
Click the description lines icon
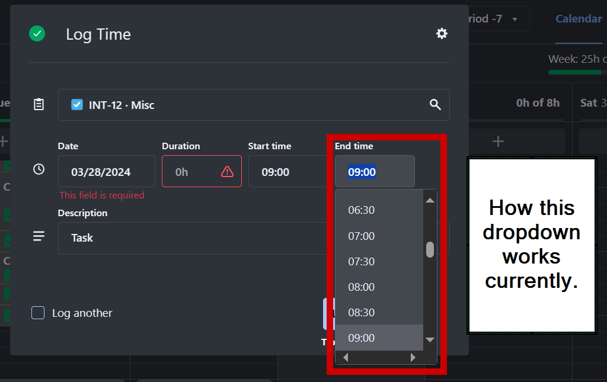pos(39,236)
